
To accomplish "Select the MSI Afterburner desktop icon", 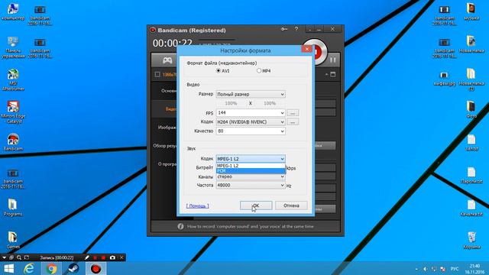I will coord(13,79).
